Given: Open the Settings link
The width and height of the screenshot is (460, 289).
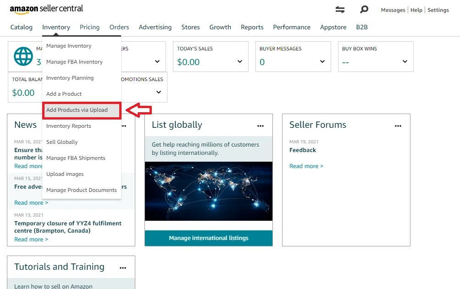Looking at the screenshot, I should tap(438, 10).
